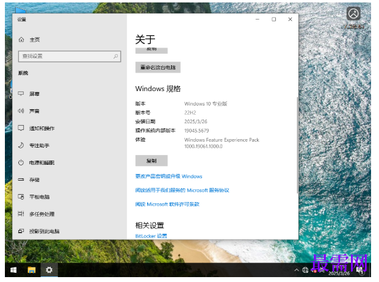Viewport: 379px width, 282px height.
Task: Click the install date 2025/3/26 value
Action: pos(196,121)
